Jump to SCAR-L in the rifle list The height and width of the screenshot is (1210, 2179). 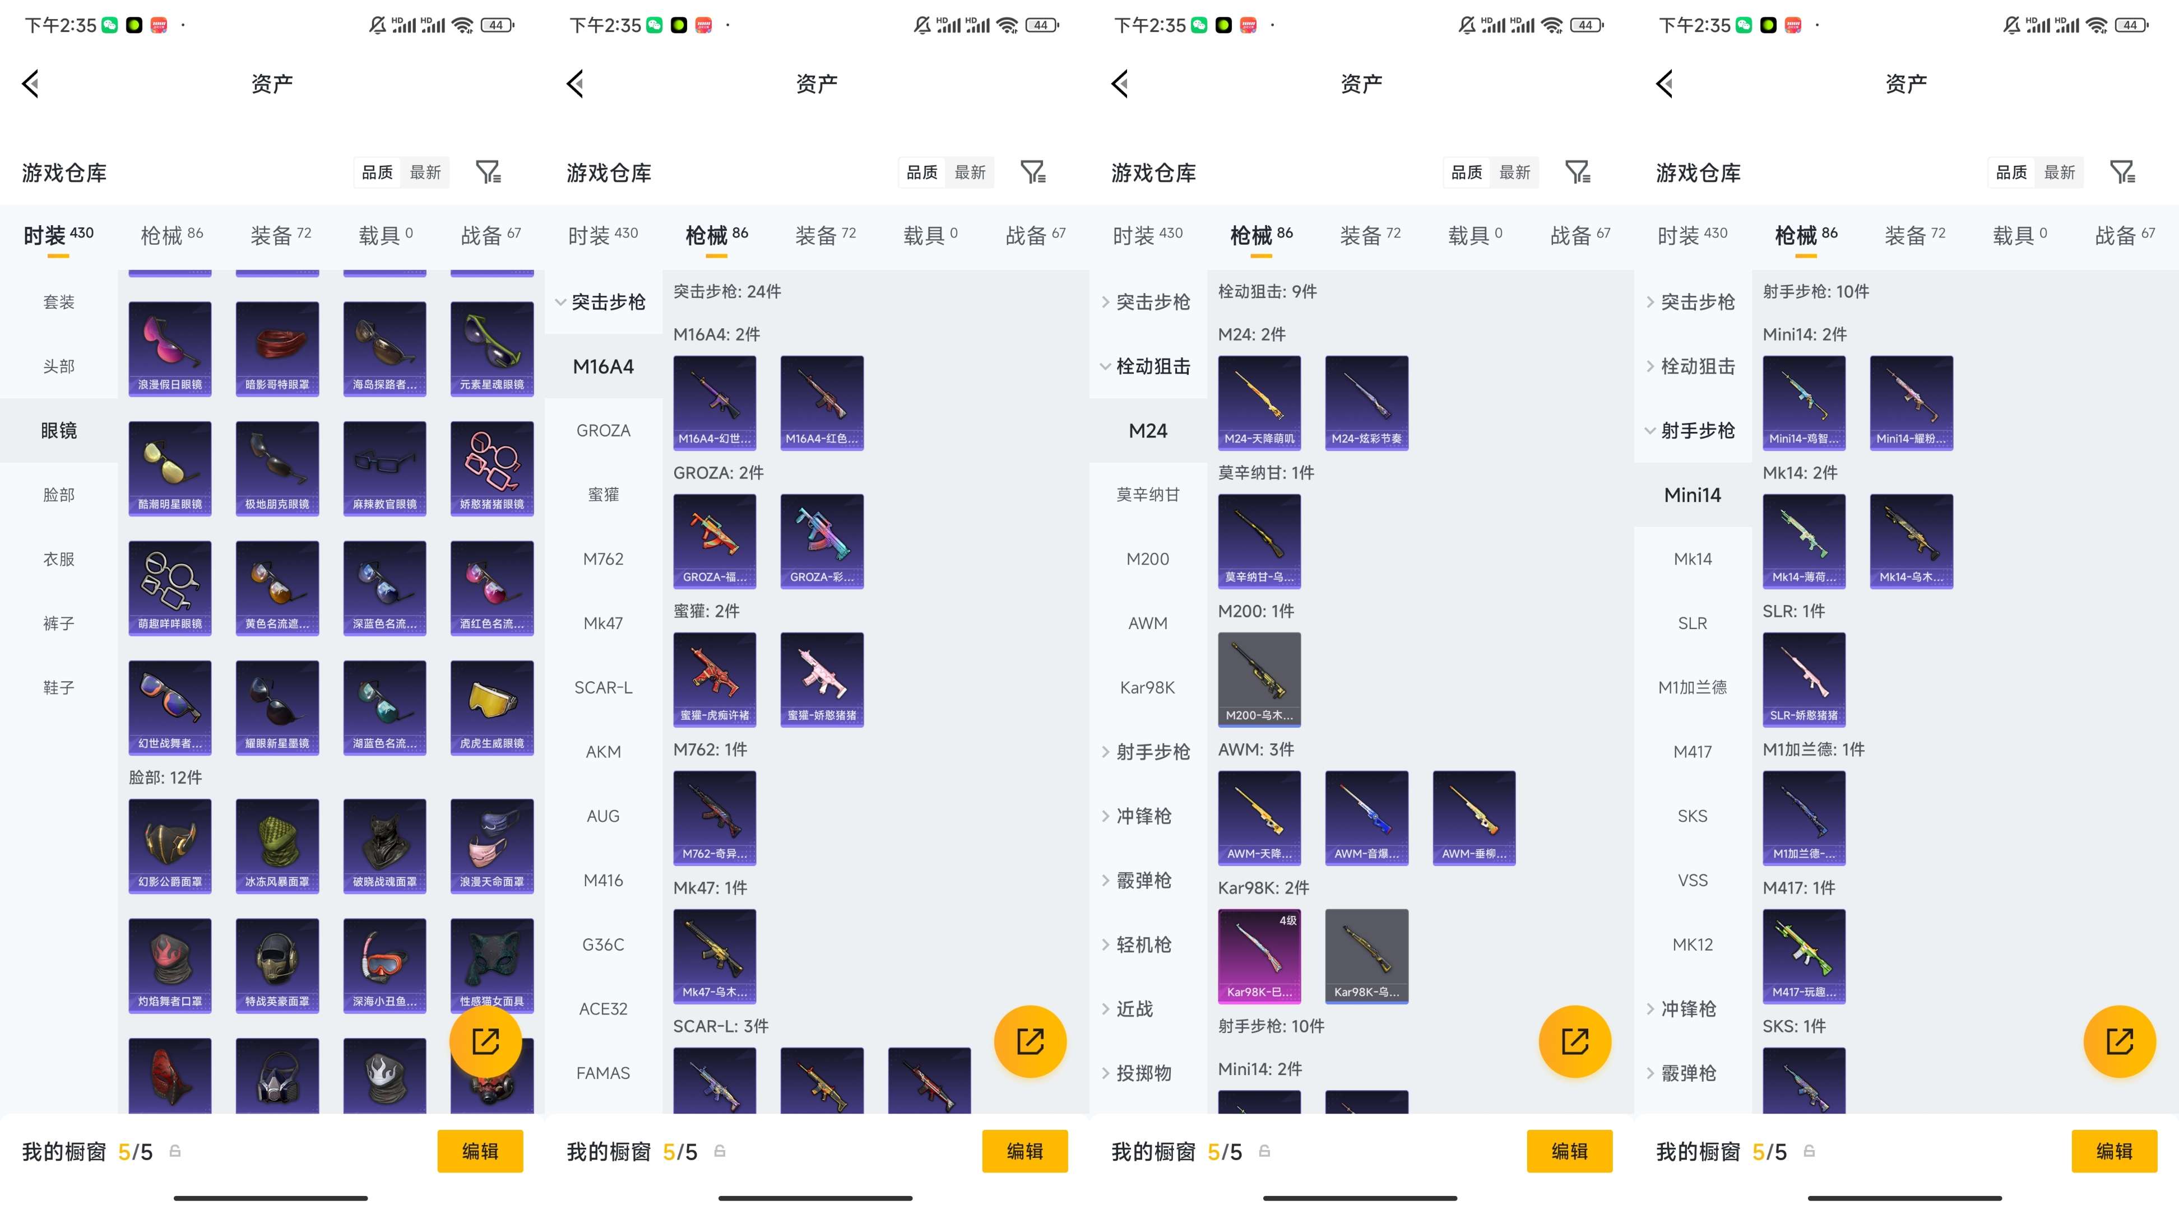click(x=603, y=687)
